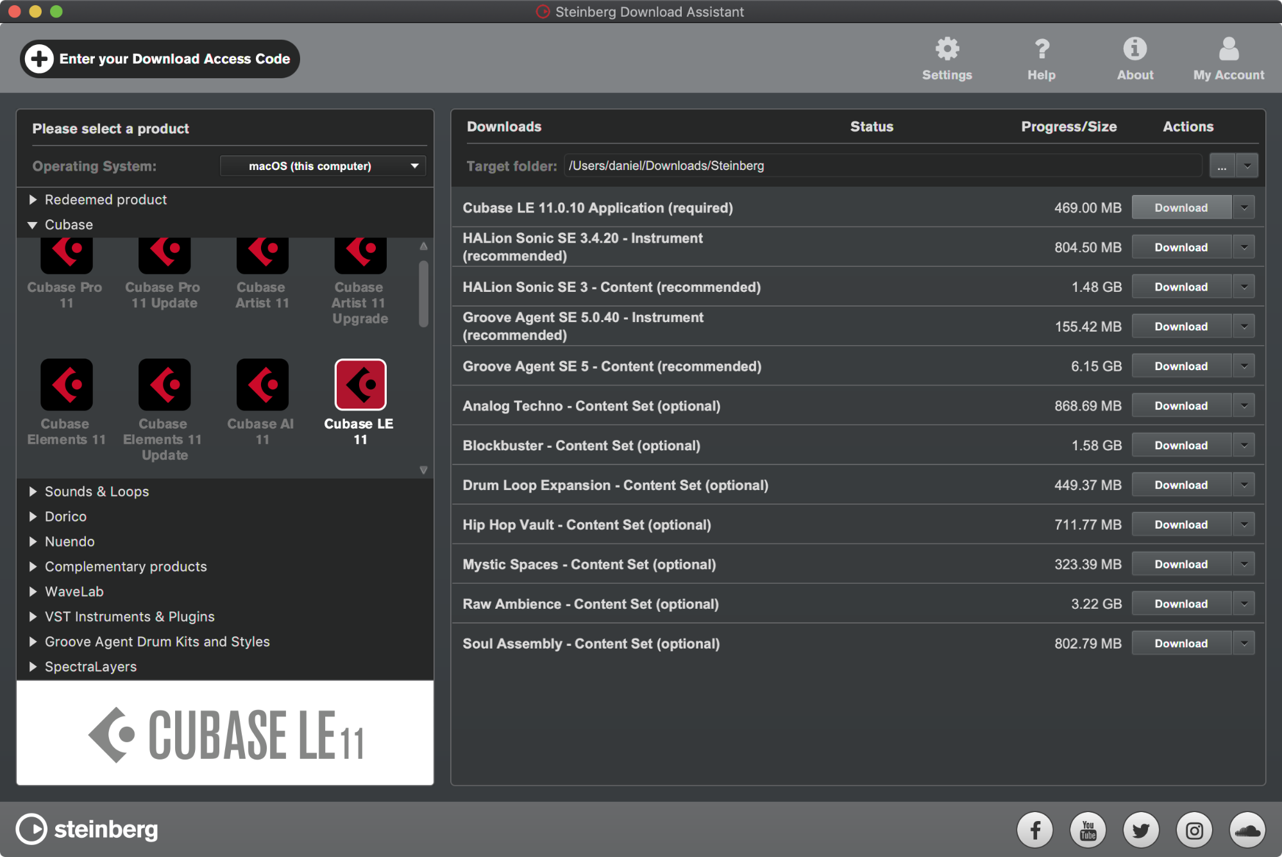1282x857 pixels.
Task: Click product list scroll down arrow
Action: click(x=423, y=470)
